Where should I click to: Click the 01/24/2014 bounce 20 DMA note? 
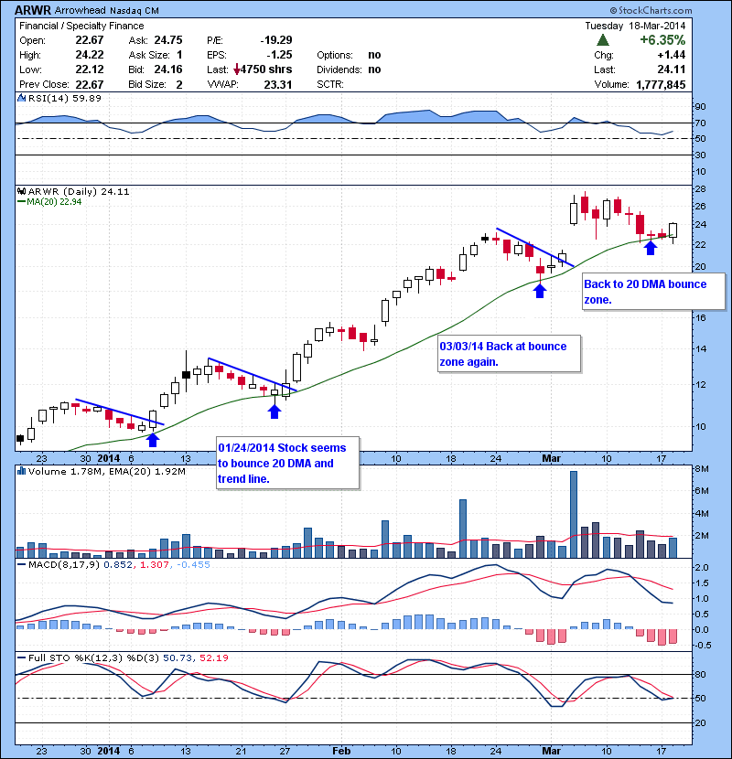287,464
